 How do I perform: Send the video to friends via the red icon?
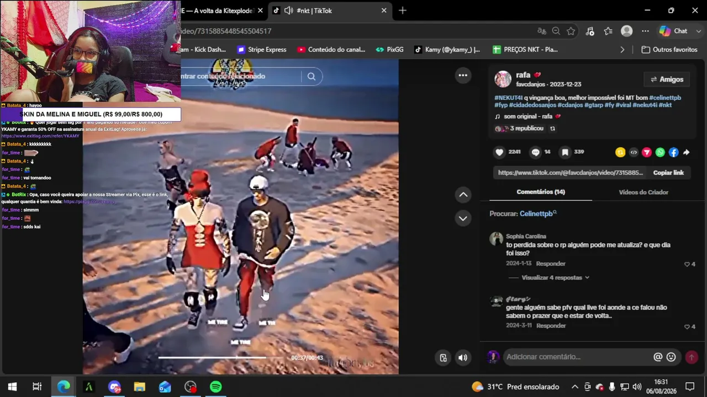coord(647,153)
